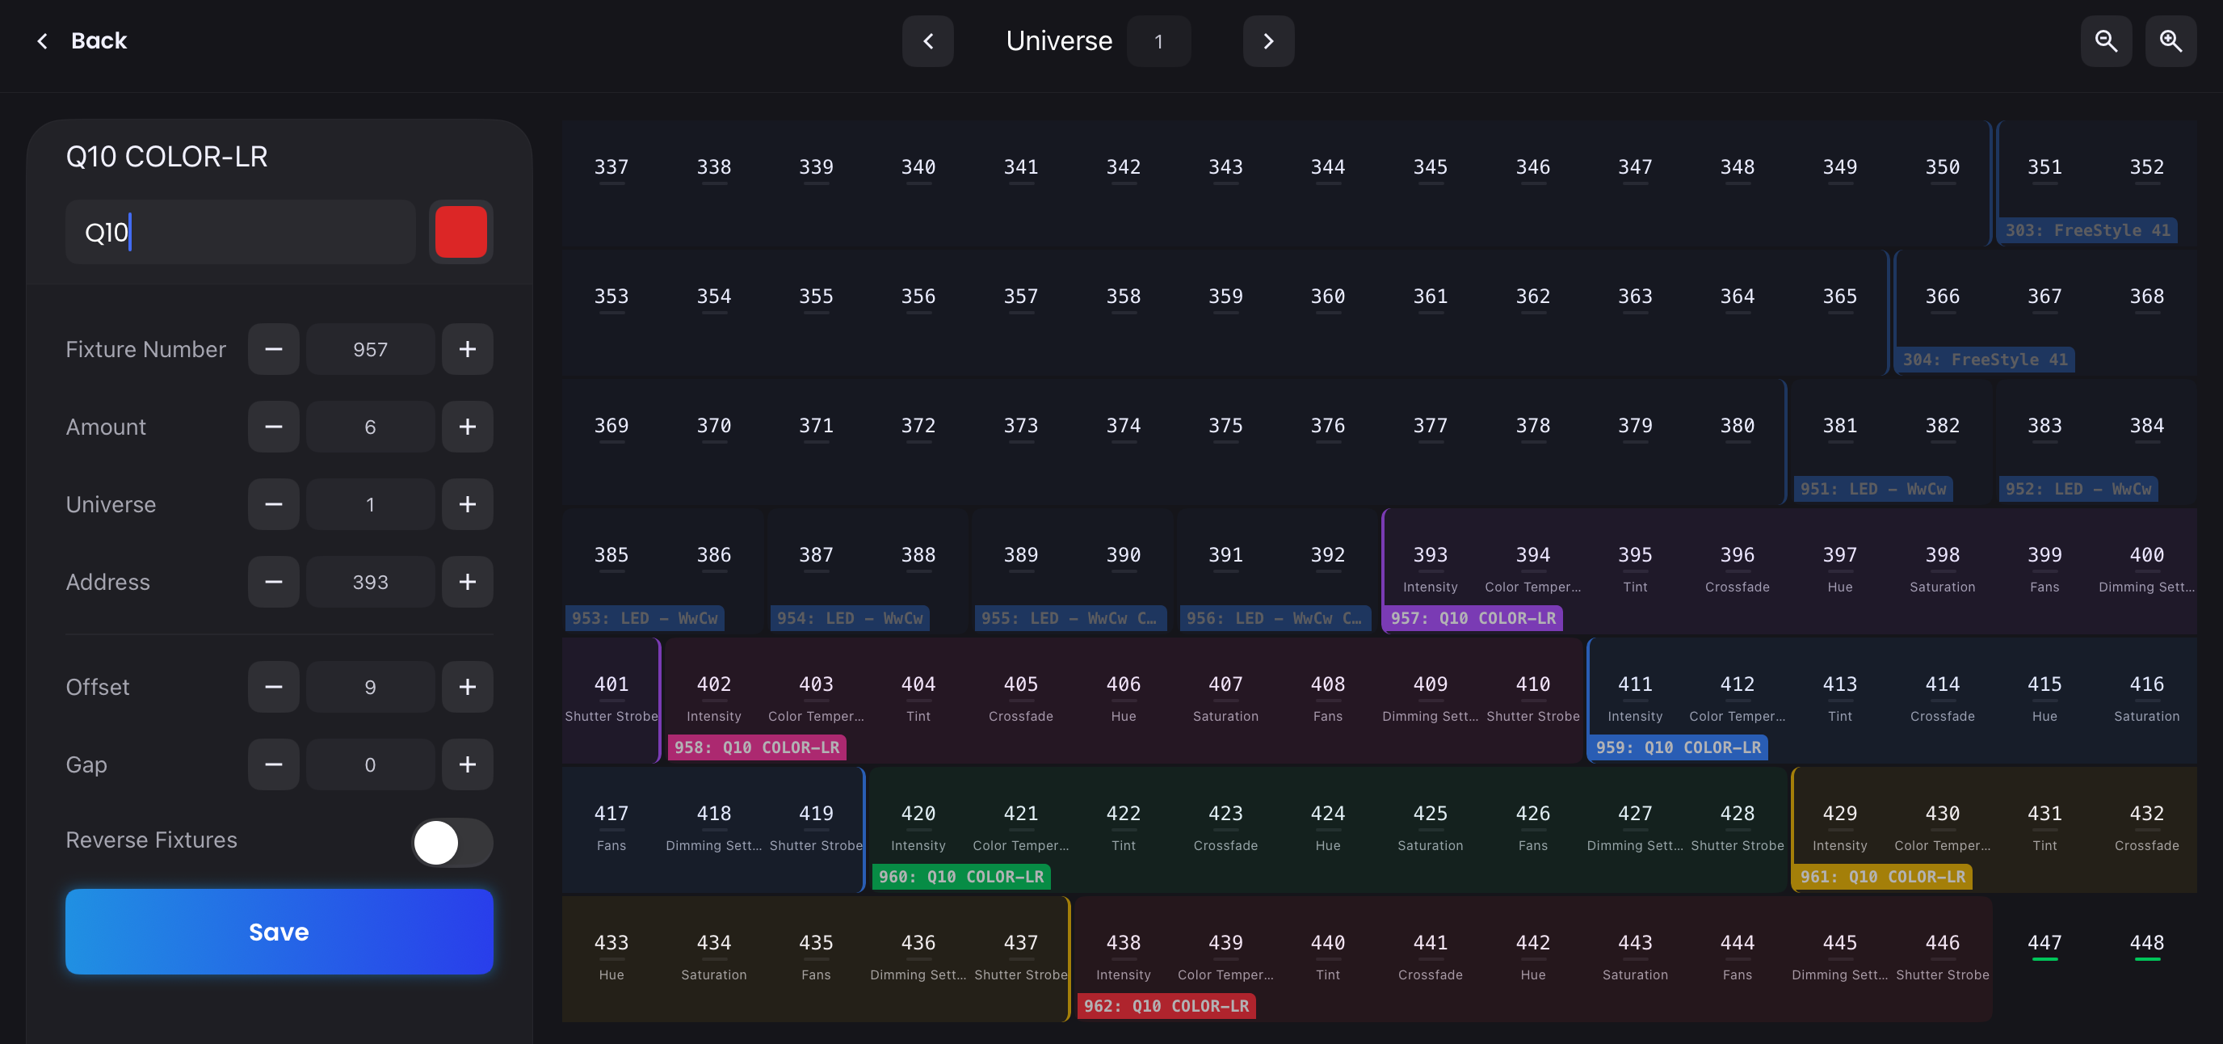Increase Fixture Number with plus button
Image resolution: width=2223 pixels, height=1044 pixels.
pyautogui.click(x=467, y=349)
